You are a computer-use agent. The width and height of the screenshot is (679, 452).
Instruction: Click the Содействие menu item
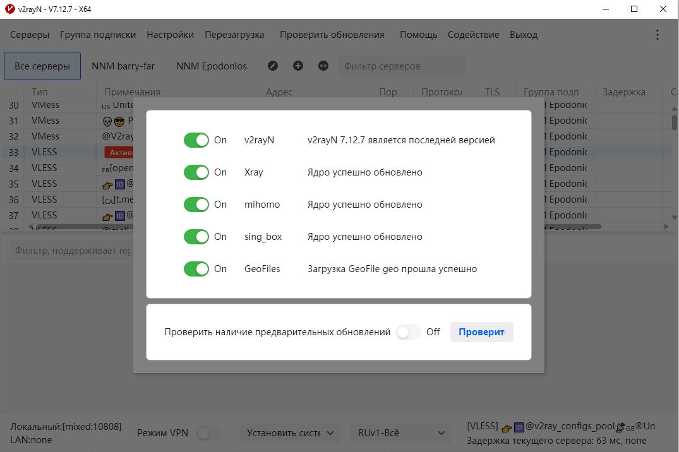(x=473, y=35)
